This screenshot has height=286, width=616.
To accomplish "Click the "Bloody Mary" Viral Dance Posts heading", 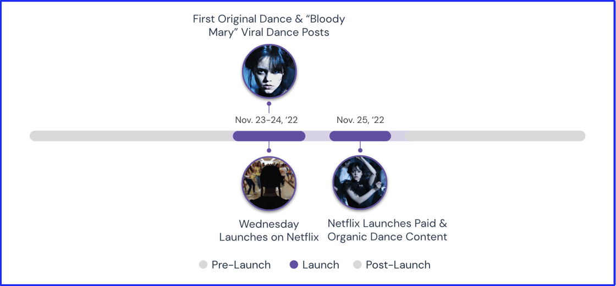I will point(269,25).
